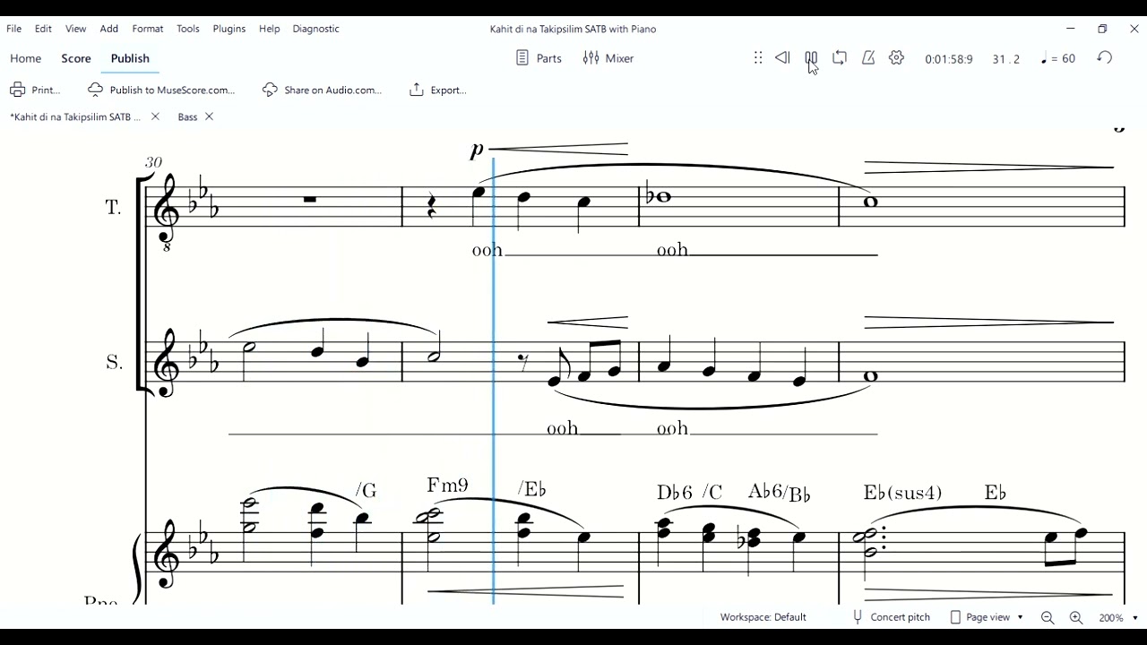The height and width of the screenshot is (645, 1147).
Task: Click Share on Audio.com
Action: point(322,90)
